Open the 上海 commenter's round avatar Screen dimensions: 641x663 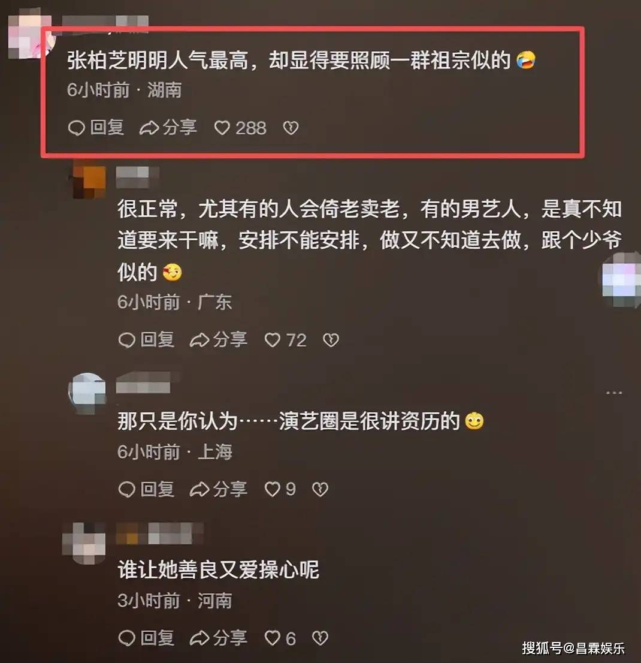87,393
